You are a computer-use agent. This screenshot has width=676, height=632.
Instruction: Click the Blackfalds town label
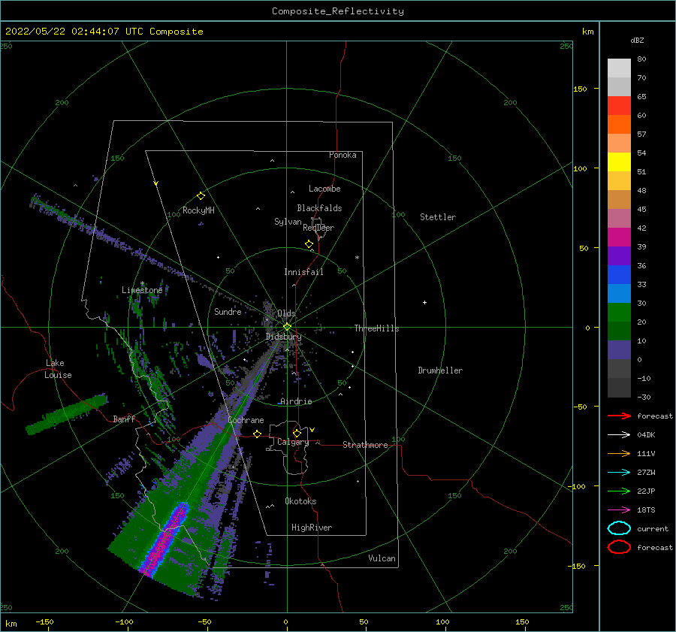319,208
